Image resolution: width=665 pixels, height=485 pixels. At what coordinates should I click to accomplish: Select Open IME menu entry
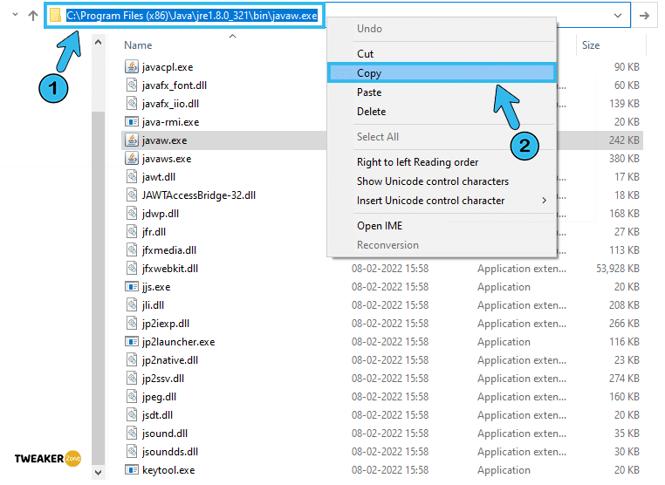[441, 226]
